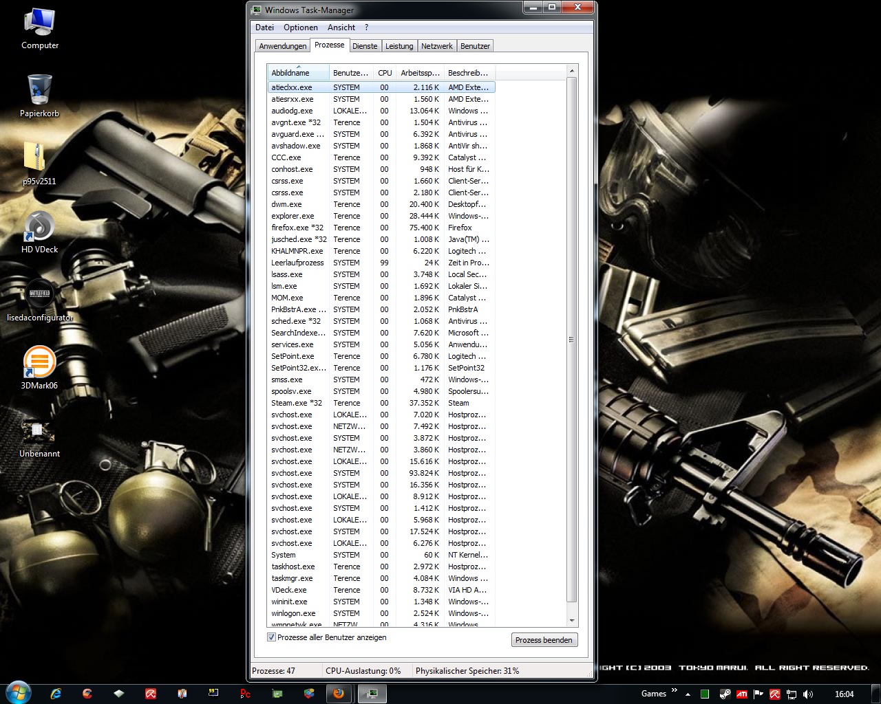Image resolution: width=881 pixels, height=704 pixels.
Task: Select the Papierkorb recycle bin icon
Action: click(39, 96)
